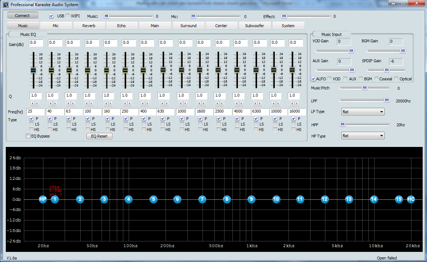427x262 pixels.
Task: Check the Coaxial input option
Action: click(377, 79)
